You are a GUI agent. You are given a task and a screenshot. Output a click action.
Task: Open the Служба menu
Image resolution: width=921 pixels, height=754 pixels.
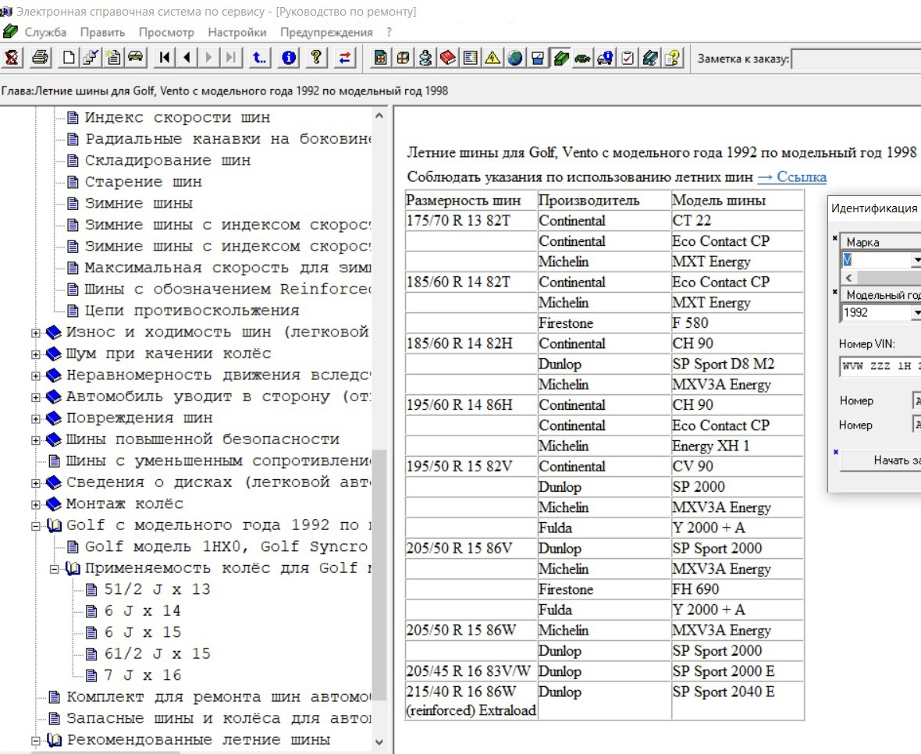(45, 32)
